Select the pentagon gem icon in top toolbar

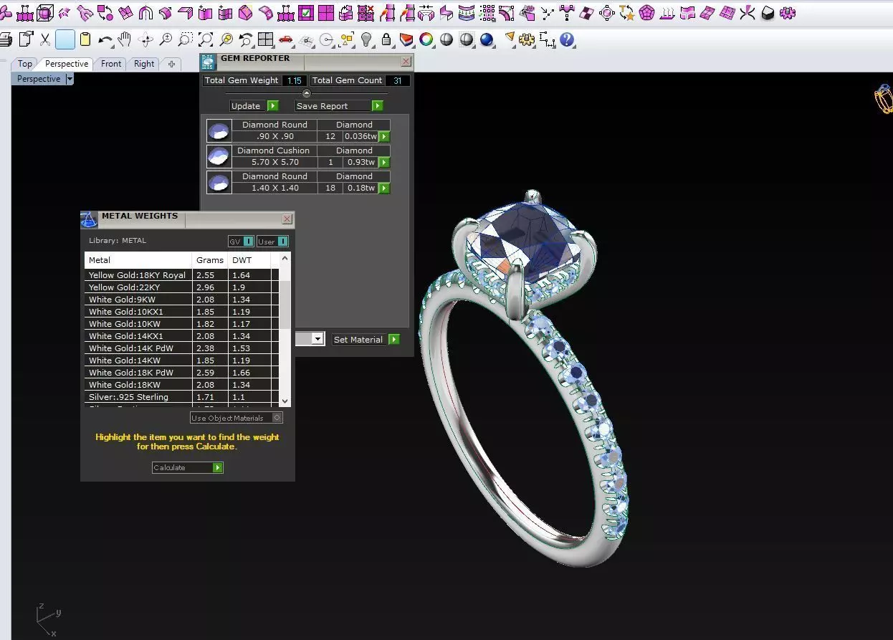[x=647, y=13]
